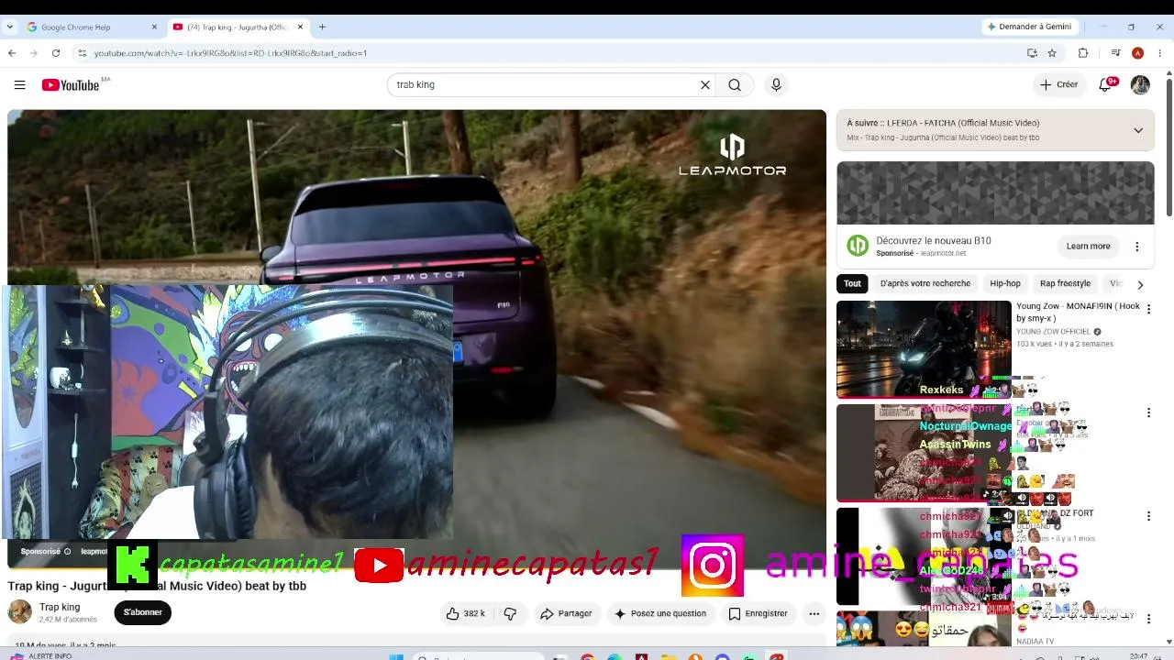Open the Leapmotor B10 ad banner
The height and width of the screenshot is (660, 1174).
tap(995, 192)
